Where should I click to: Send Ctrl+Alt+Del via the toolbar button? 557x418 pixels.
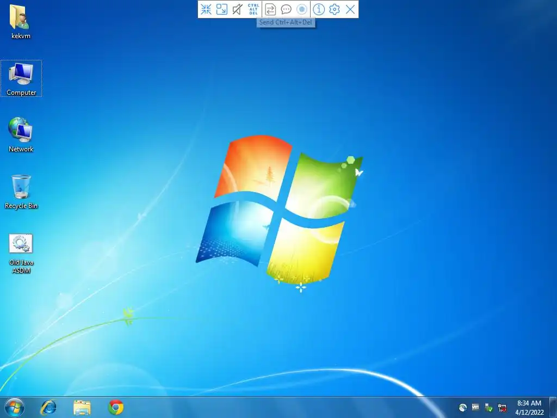coord(253,9)
